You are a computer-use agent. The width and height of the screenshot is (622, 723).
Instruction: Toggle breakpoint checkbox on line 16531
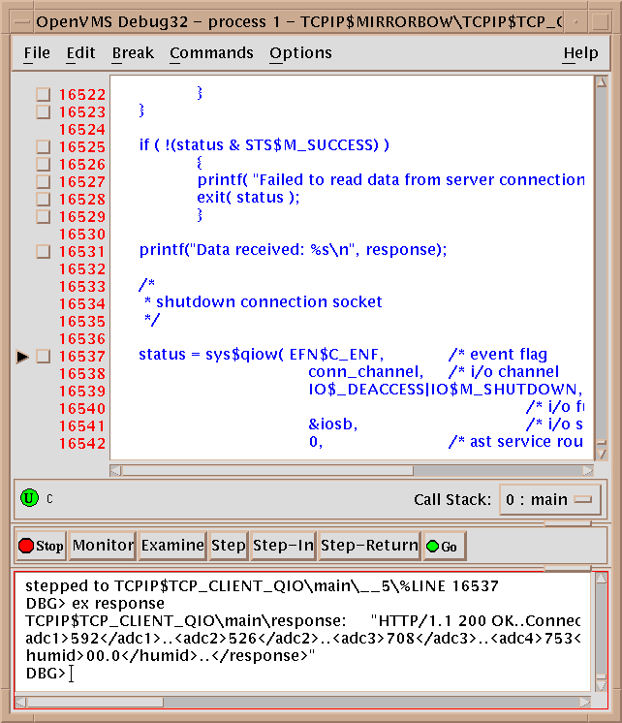pyautogui.click(x=44, y=252)
